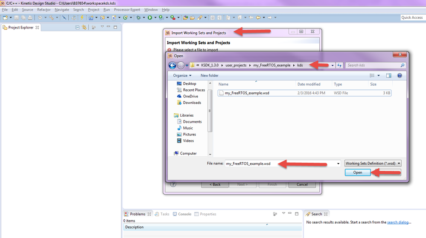
Task: Click the change view icon in Open dialog
Action: [x=372, y=76]
